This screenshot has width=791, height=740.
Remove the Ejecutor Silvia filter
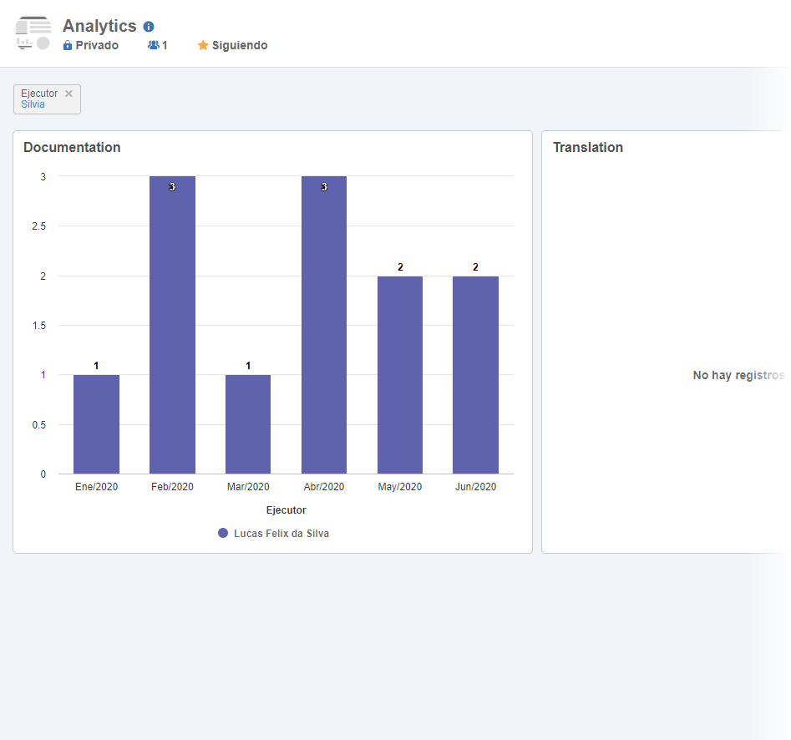pos(68,94)
